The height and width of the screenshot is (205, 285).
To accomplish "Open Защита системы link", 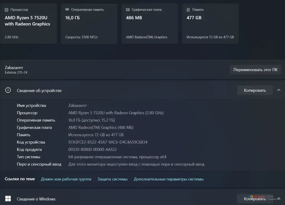I will pyautogui.click(x=112, y=179).
